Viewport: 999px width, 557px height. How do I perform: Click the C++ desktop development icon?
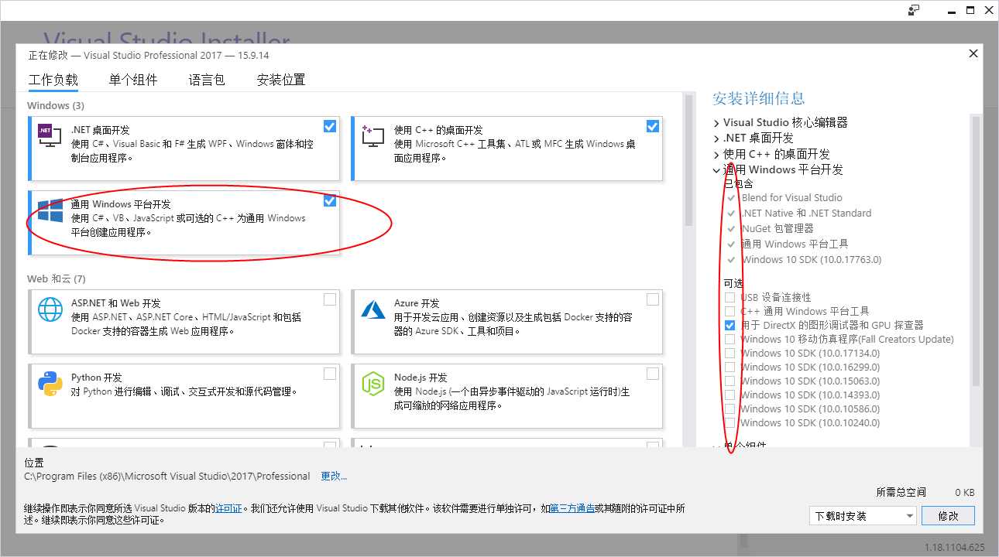click(x=372, y=135)
